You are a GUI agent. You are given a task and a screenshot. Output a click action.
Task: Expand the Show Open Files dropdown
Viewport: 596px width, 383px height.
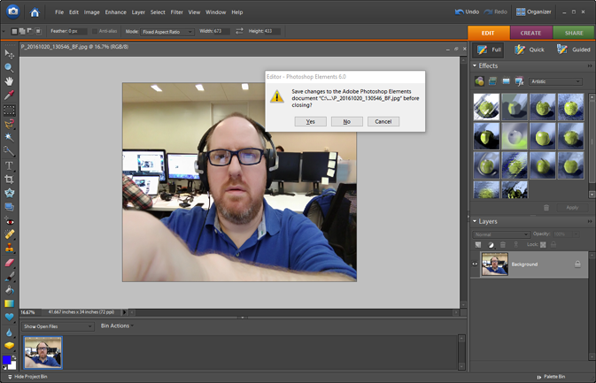58,326
